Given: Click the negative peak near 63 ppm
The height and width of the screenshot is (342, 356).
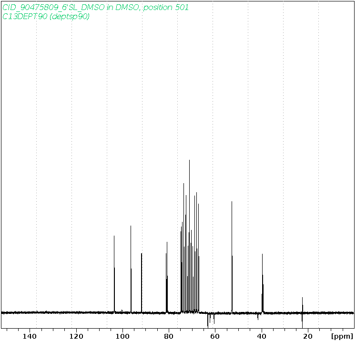Looking at the screenshot, I should pos(208,321).
